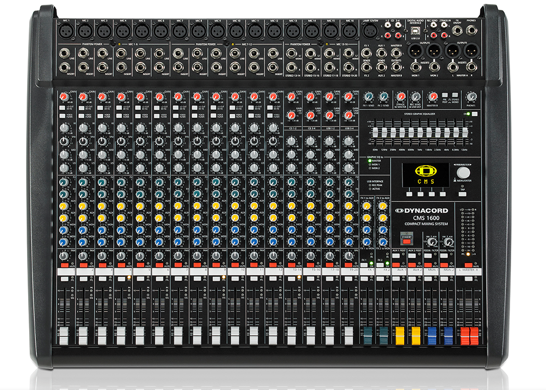The width and height of the screenshot is (546, 390).
Task: Click the AUX 2 send jack
Action: point(381,67)
